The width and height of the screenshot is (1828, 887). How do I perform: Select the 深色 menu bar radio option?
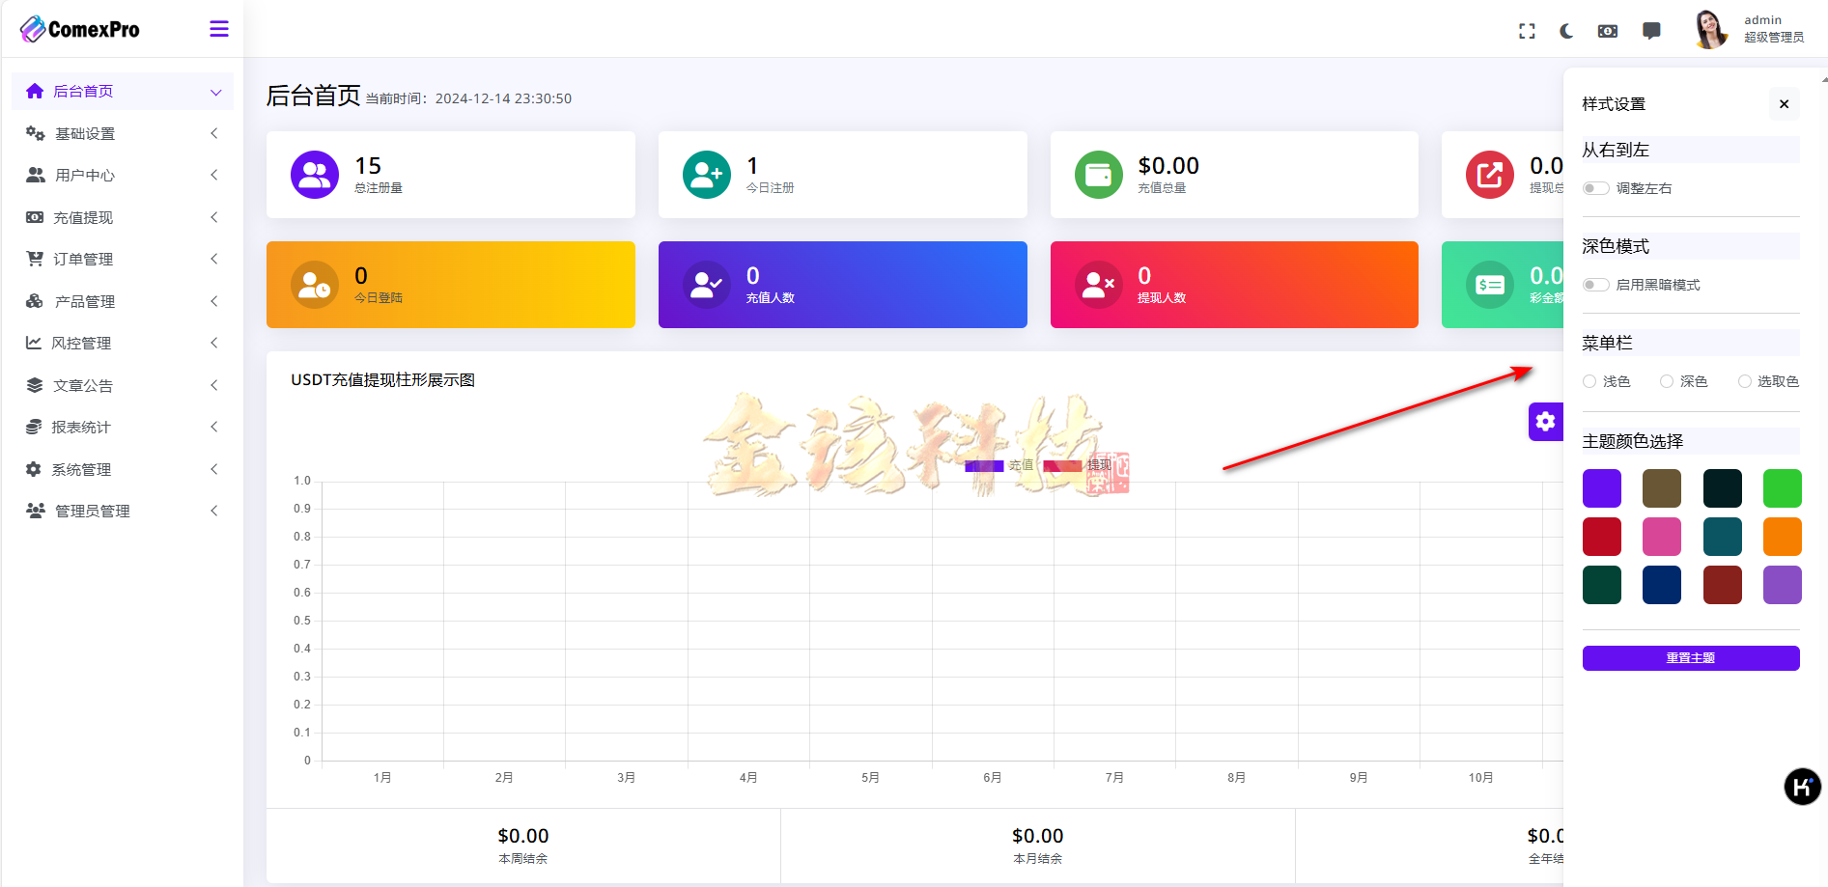(1666, 381)
